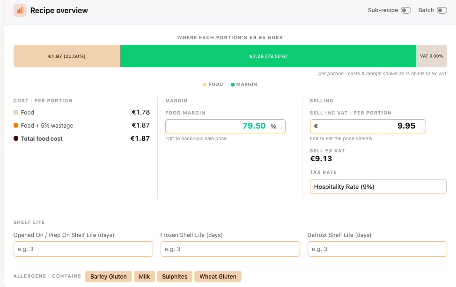Click the dark dot beside Total food cost
The width and height of the screenshot is (456, 287).
[16, 138]
